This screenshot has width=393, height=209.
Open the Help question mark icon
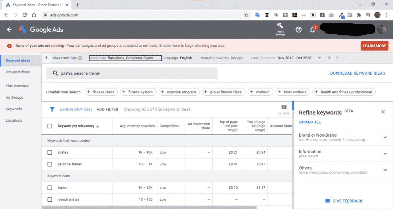pyautogui.click(x=298, y=29)
